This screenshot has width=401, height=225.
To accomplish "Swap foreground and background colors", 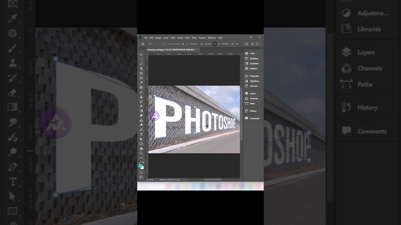I will 143,162.
